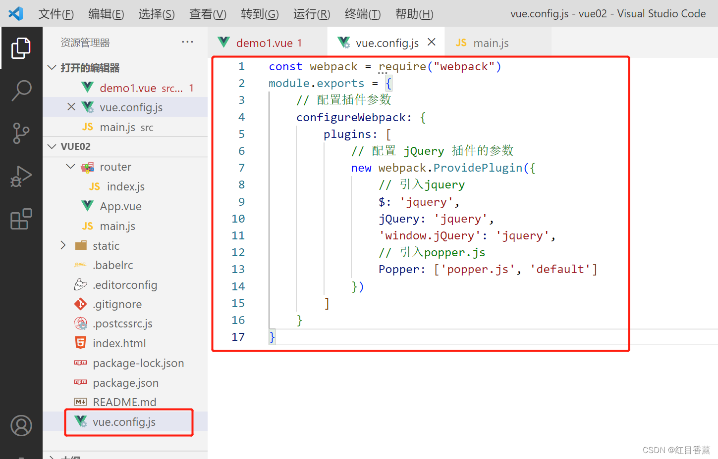Image resolution: width=718 pixels, height=459 pixels.
Task: Click the VS Code logo in title bar
Action: click(15, 13)
